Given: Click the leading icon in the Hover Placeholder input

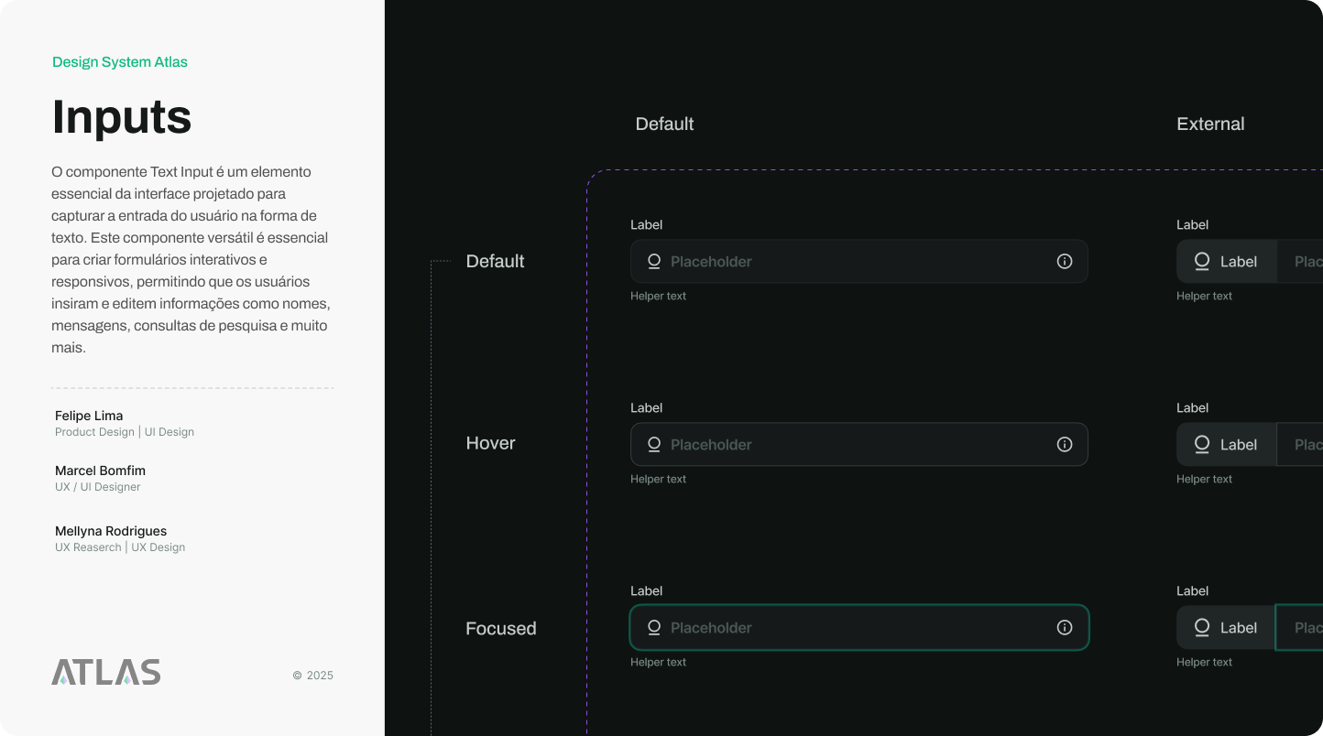Looking at the screenshot, I should coord(654,444).
